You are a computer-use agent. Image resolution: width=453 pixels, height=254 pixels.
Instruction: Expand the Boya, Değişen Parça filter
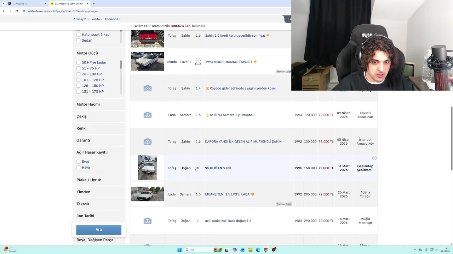click(95, 240)
